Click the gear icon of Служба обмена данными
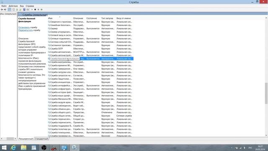 (x=49, y=109)
